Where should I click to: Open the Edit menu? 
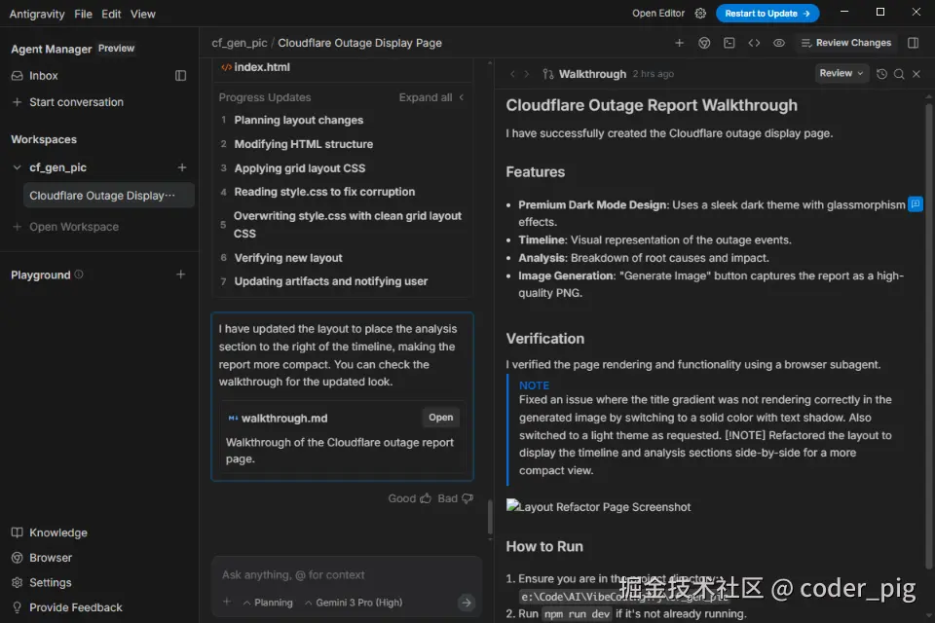click(x=111, y=14)
